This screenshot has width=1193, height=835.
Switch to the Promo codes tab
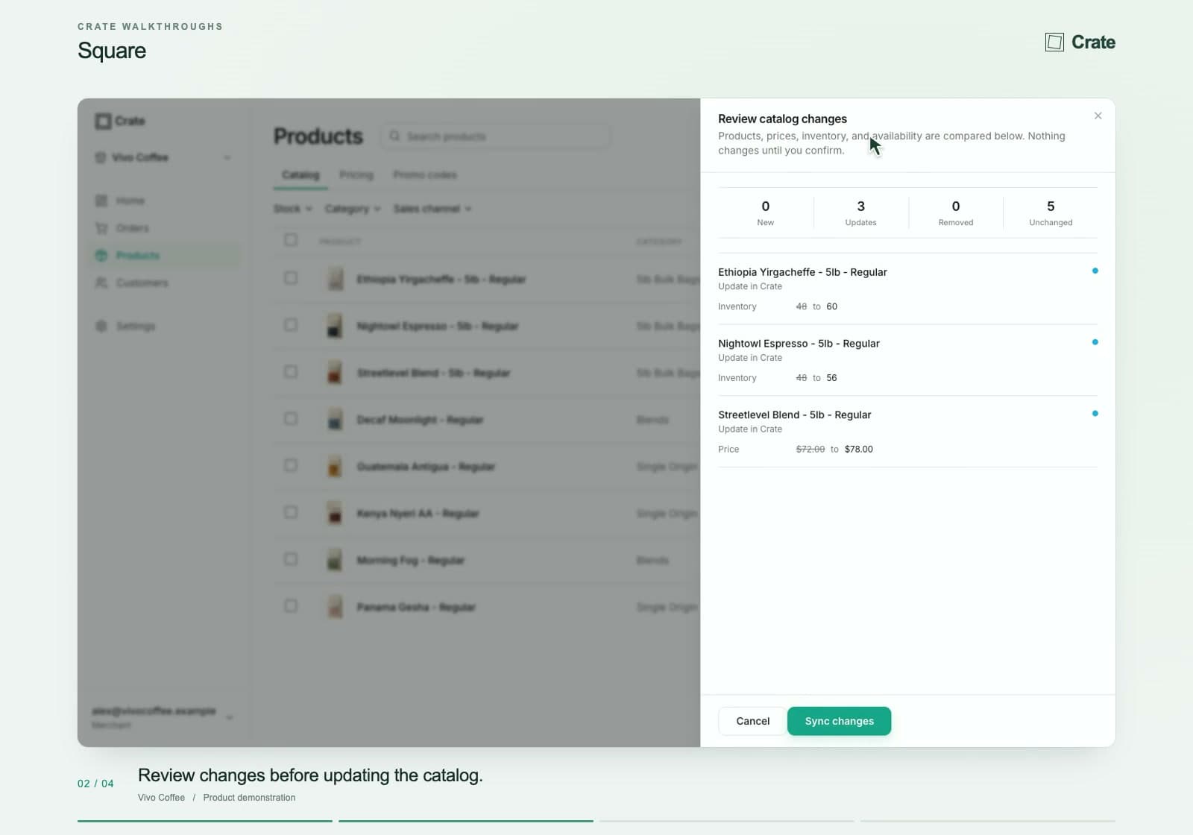click(x=425, y=174)
